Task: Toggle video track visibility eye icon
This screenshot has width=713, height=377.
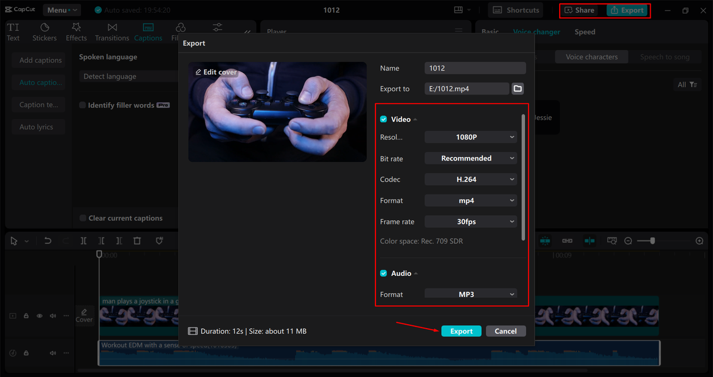Action: pyautogui.click(x=40, y=316)
